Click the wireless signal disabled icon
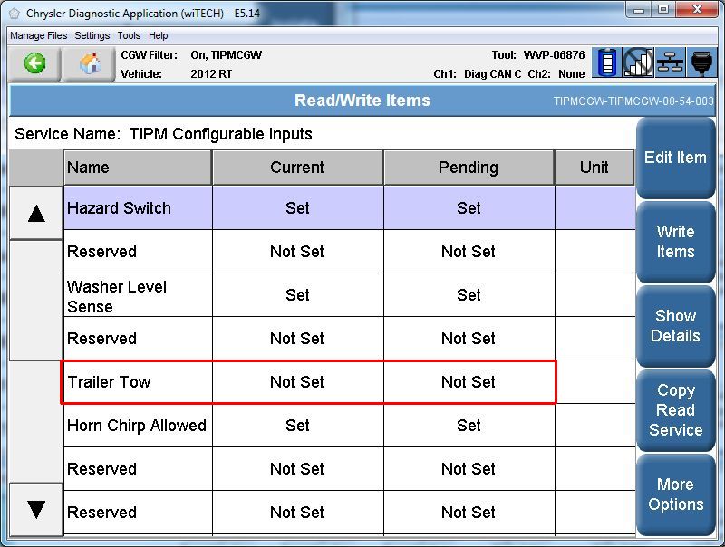 639,62
